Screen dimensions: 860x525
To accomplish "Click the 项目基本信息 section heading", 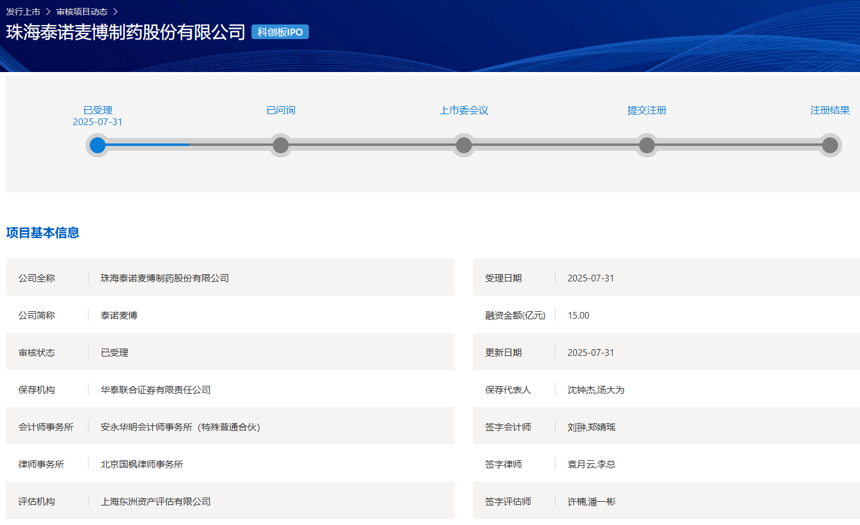I will click(x=43, y=233).
